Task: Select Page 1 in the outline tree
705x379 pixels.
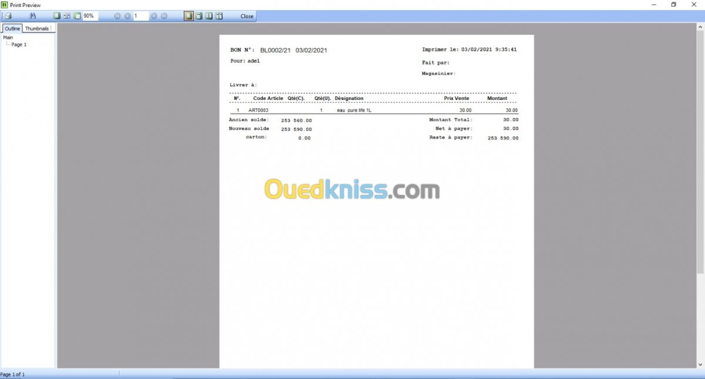Action: [x=19, y=45]
